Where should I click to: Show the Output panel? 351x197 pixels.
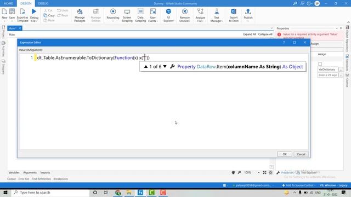tap(12, 179)
